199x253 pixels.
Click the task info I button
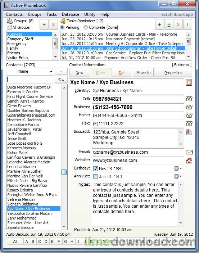click(187, 25)
